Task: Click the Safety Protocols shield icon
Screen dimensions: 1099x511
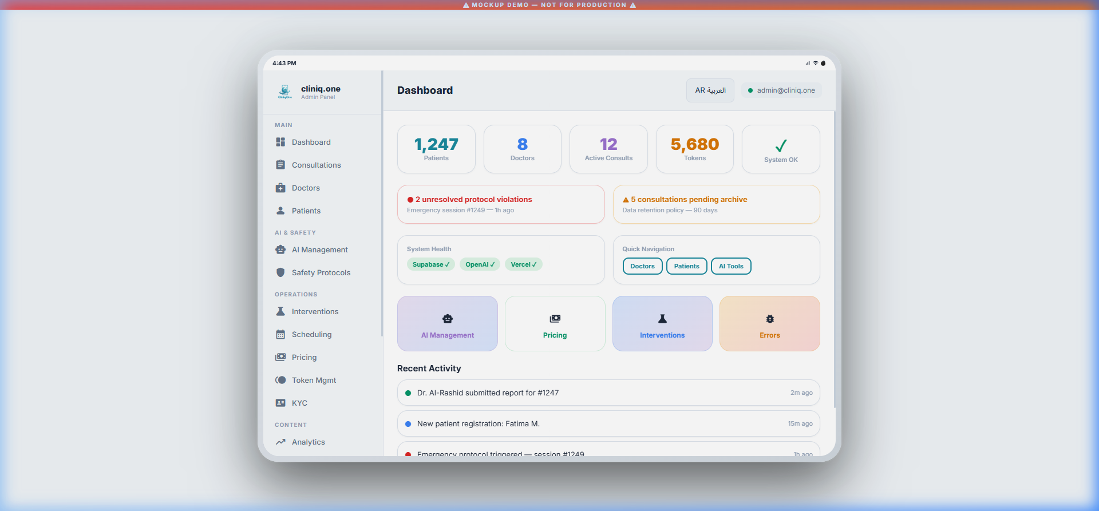Action: click(280, 272)
